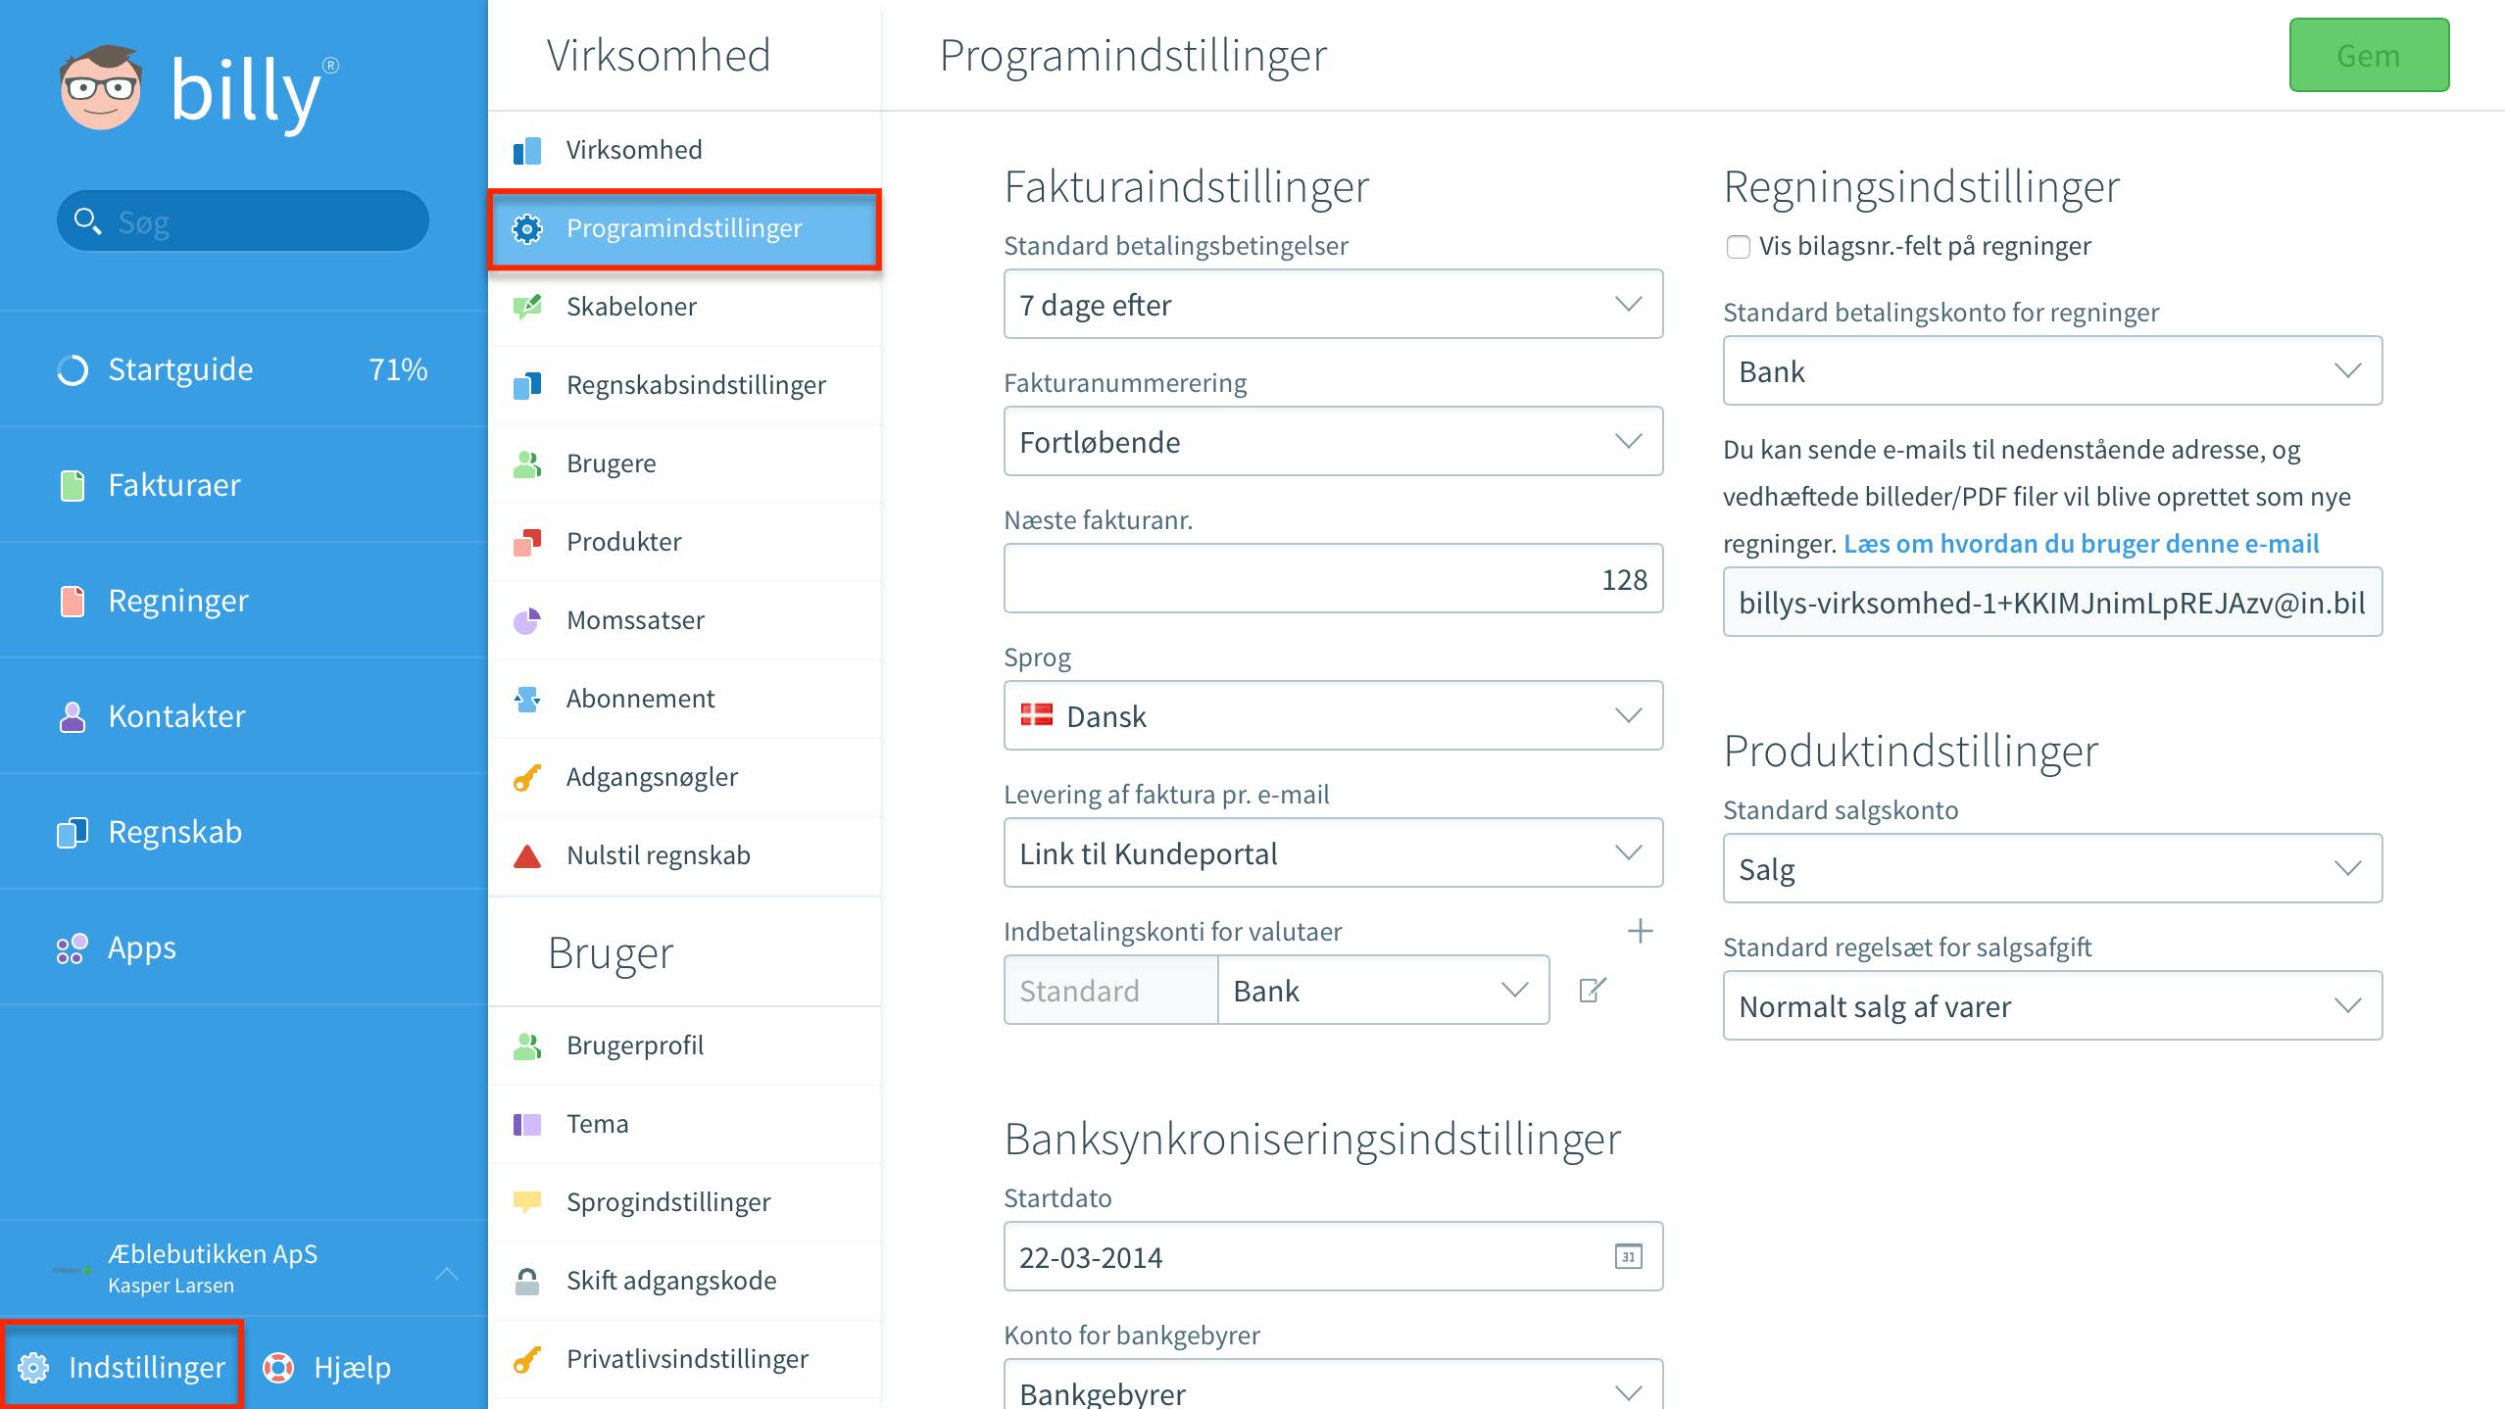Viewport: 2505px width, 1409px height.
Task: Click the Næste fakturanr. input field
Action: [1333, 578]
